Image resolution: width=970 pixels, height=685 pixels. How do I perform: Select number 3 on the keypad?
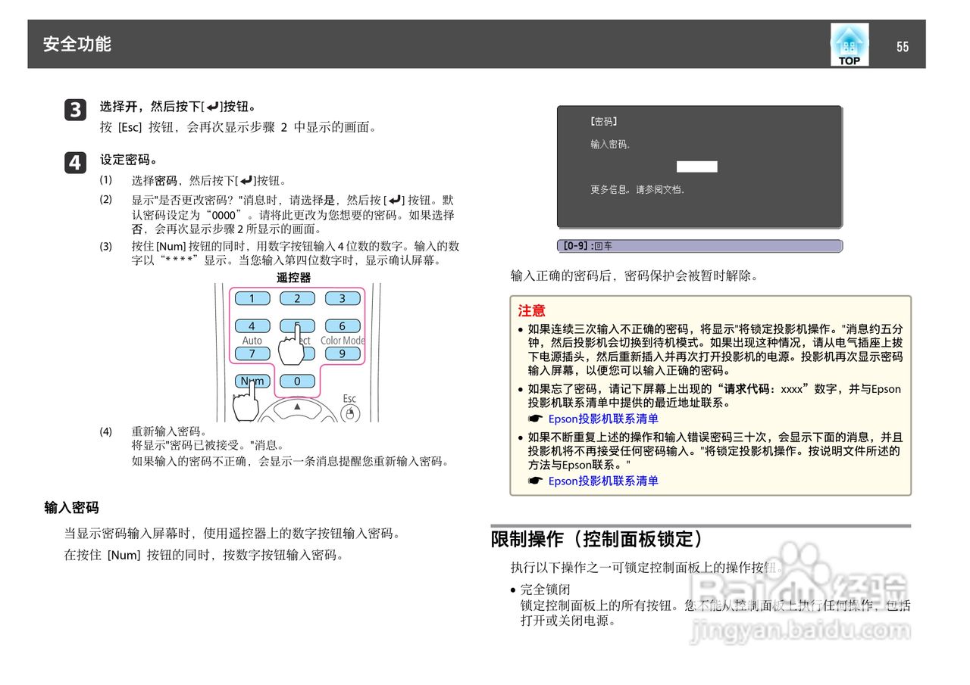[343, 297]
